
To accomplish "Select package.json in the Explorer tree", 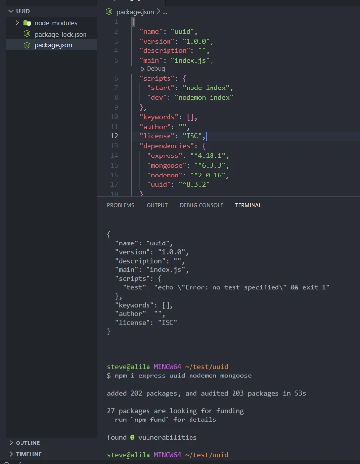I will [x=53, y=45].
